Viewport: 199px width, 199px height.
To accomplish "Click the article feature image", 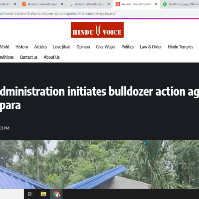I will coord(99,164).
